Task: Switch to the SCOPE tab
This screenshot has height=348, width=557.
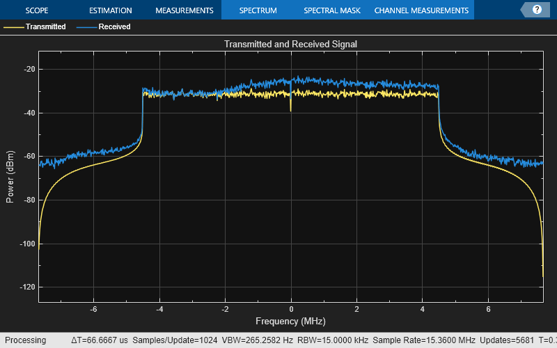Action: tap(37, 10)
